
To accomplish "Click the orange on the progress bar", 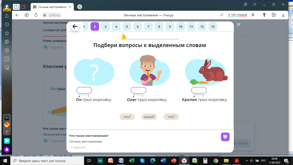I will [x=124, y=37].
